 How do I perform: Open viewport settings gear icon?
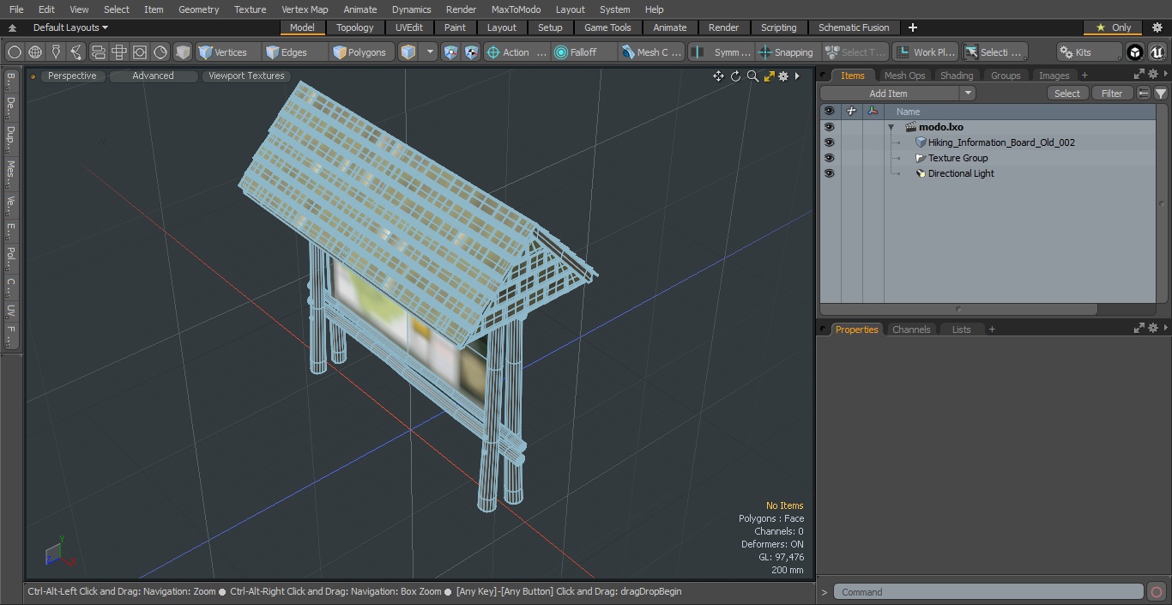pyautogui.click(x=783, y=76)
